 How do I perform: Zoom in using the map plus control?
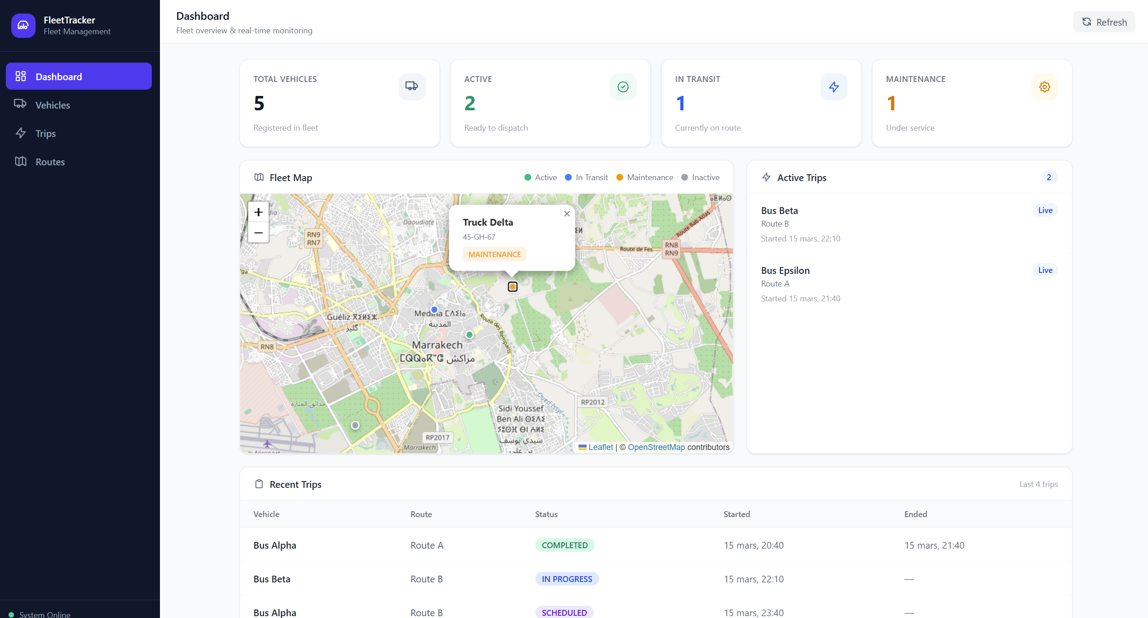coord(258,212)
